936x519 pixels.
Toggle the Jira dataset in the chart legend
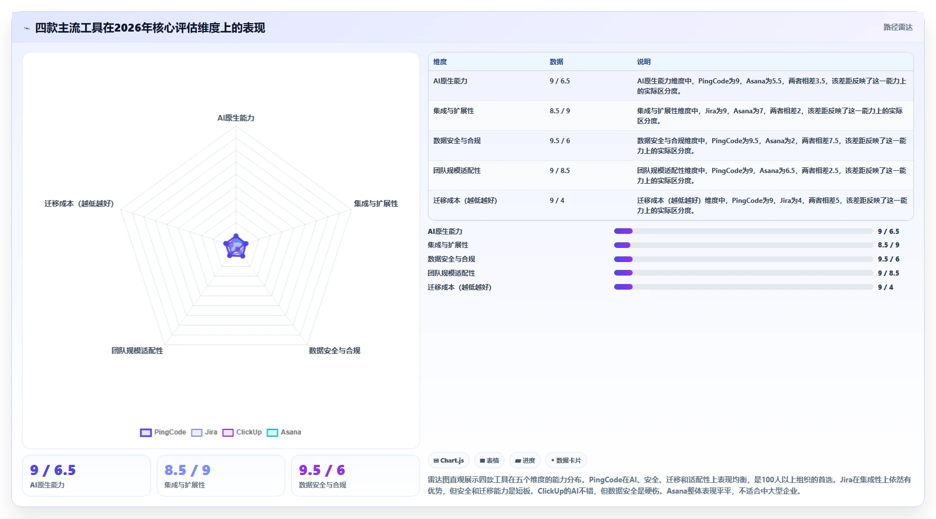pos(204,432)
